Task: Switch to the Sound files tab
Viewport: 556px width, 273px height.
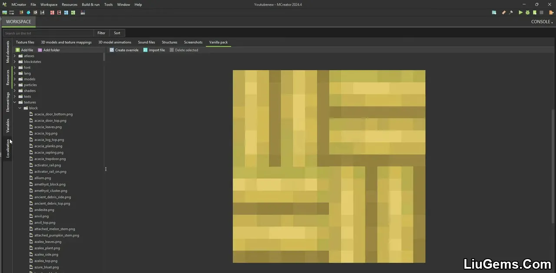Action: 146,42
